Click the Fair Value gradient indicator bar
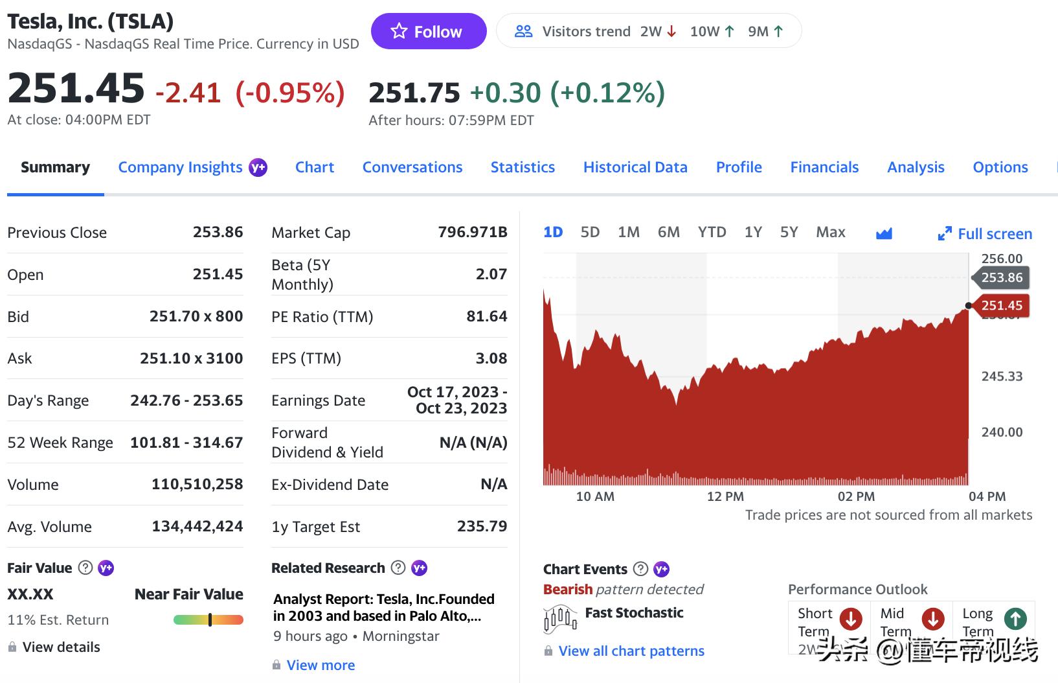Screen dimensions: 1058x683 point(208,620)
